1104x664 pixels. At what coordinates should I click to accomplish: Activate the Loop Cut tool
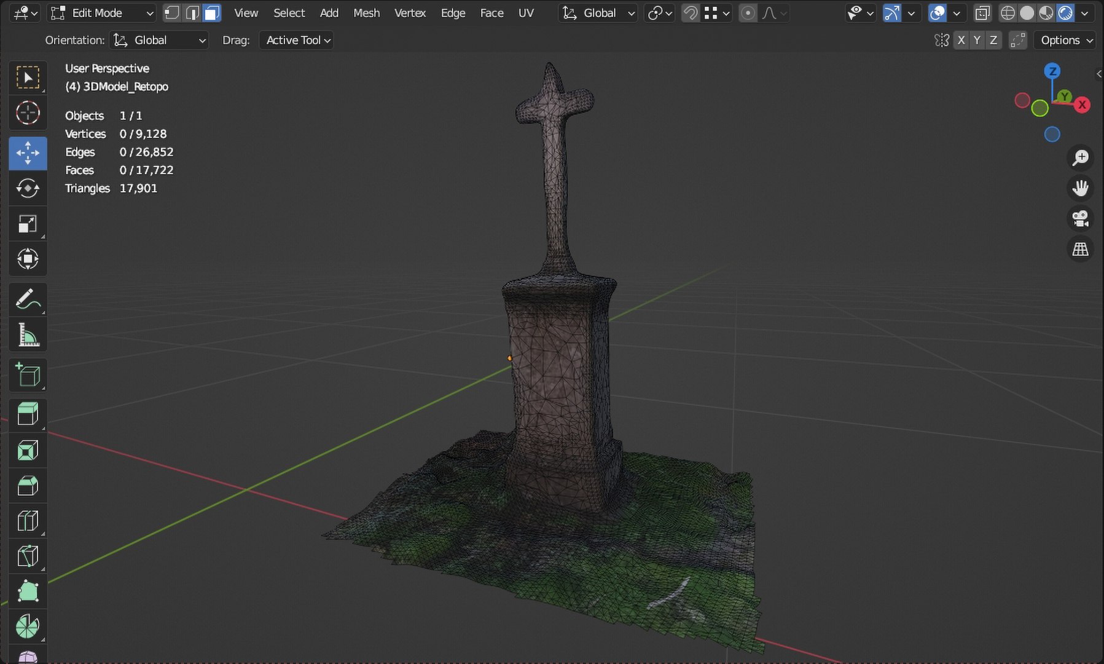point(28,521)
